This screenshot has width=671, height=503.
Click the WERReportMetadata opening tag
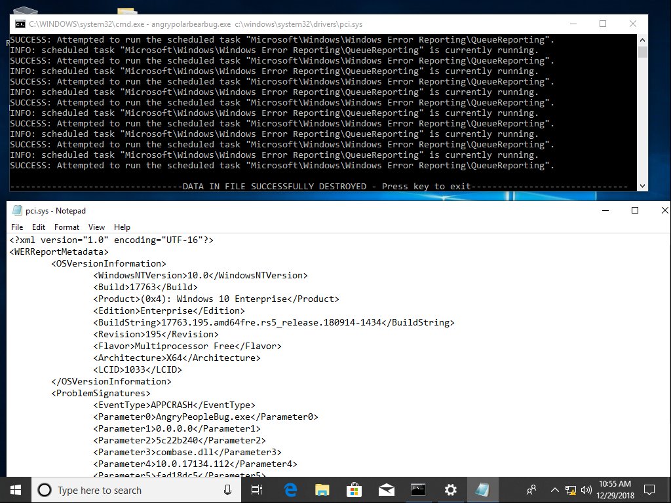59,252
